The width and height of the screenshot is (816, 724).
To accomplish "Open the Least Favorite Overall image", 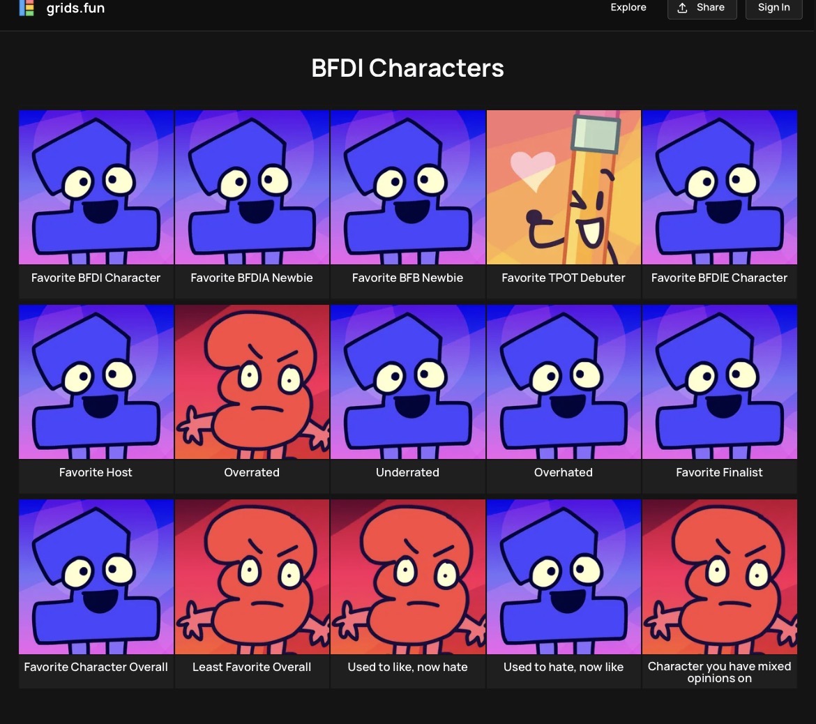I will (252, 577).
